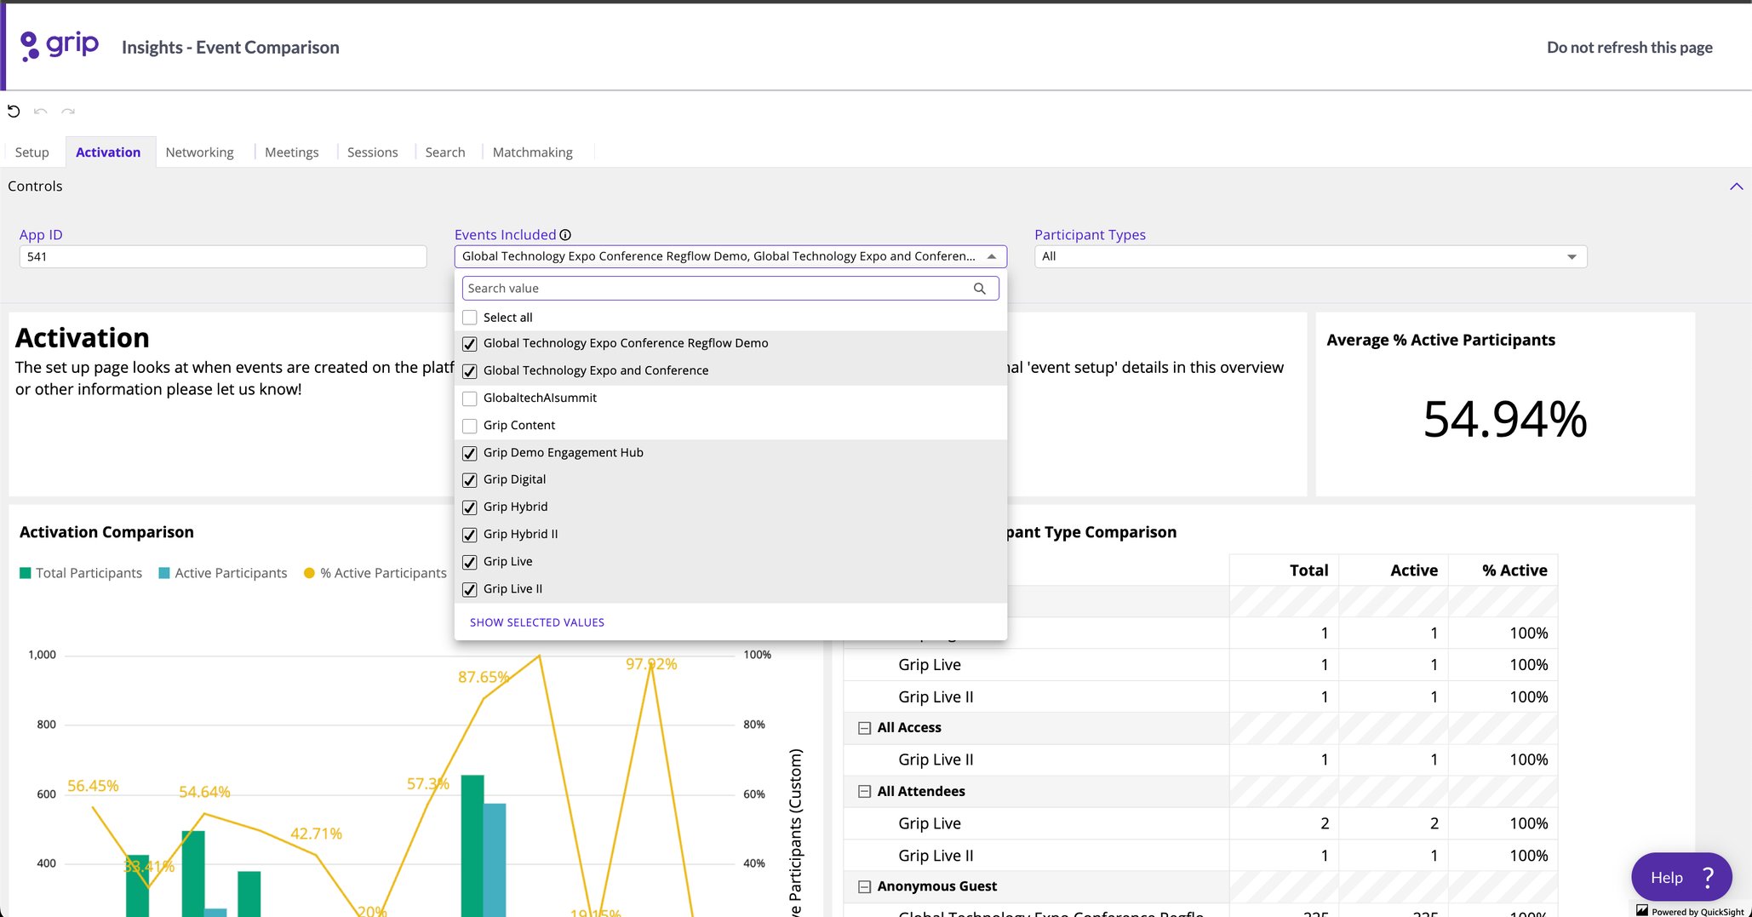Click the redo arrow icon
The width and height of the screenshot is (1752, 917).
point(68,112)
